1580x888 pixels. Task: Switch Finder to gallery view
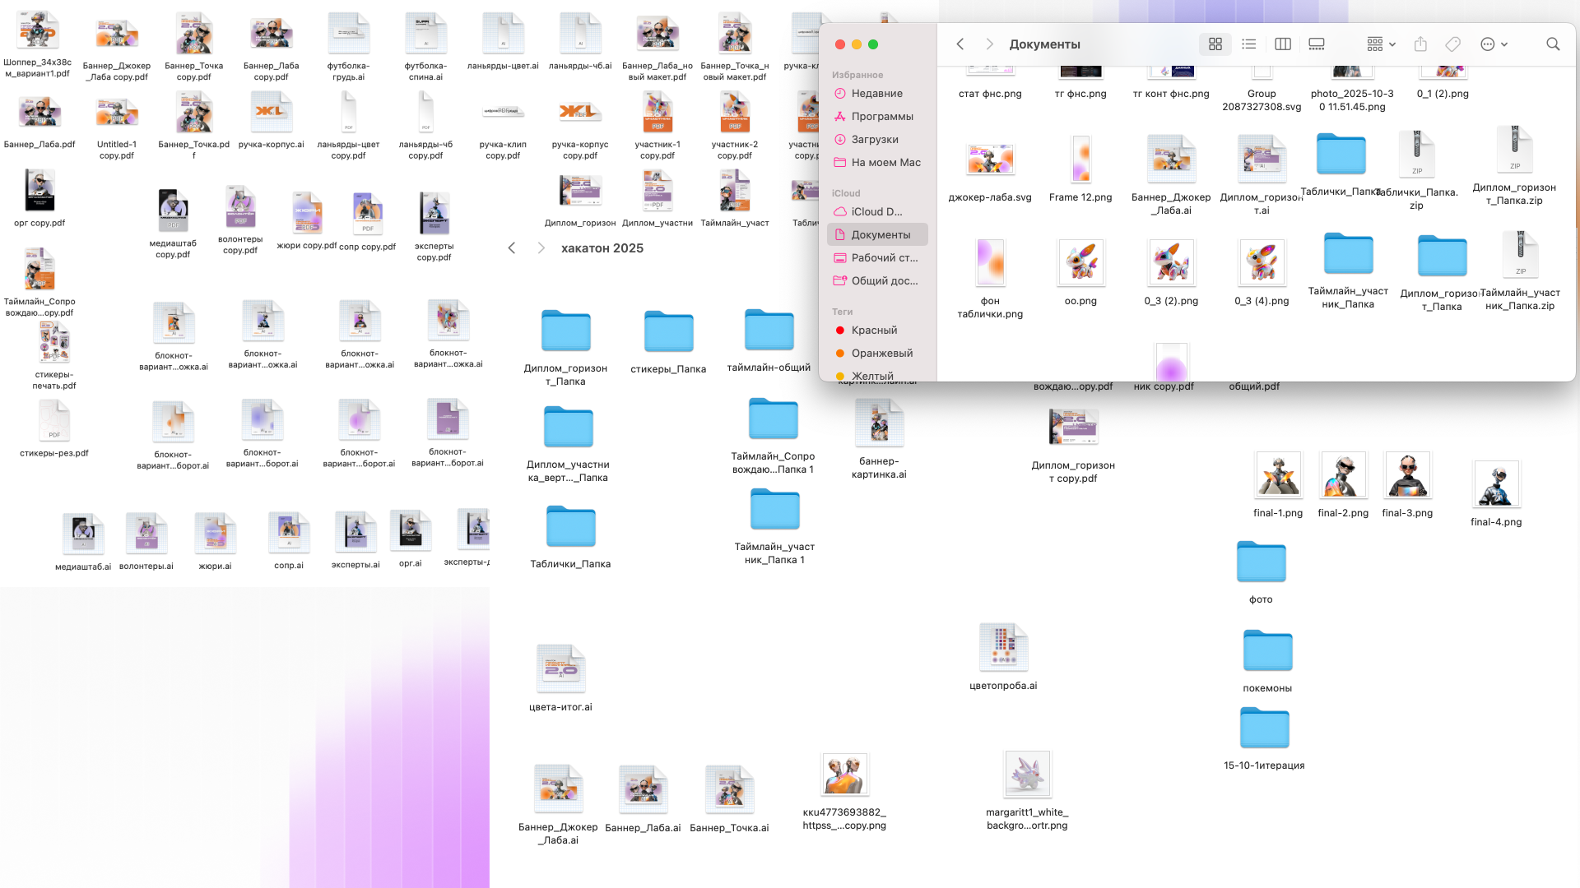(x=1316, y=44)
